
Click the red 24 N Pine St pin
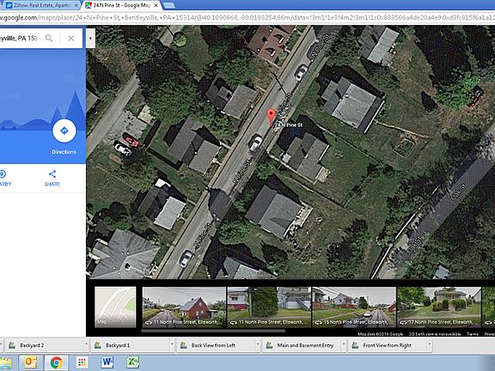271,117
